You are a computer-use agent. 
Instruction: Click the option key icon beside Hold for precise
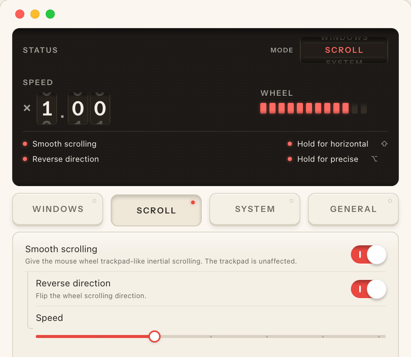tap(374, 159)
